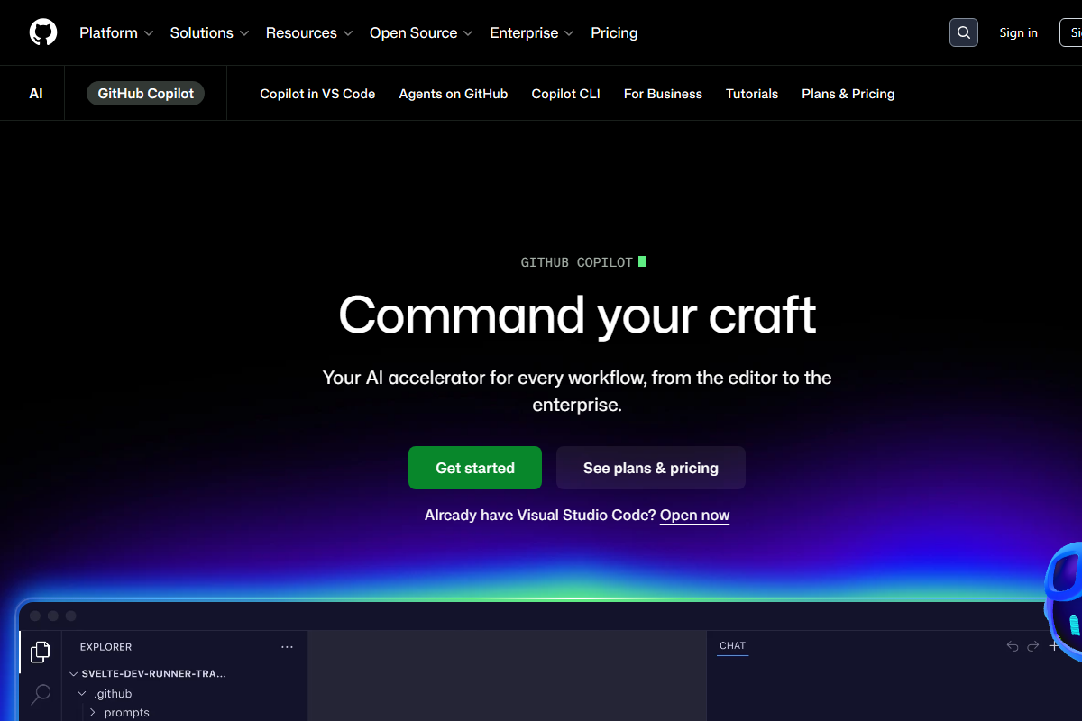This screenshot has width=1082, height=721.
Task: Select the EXPLORER panel title
Action: point(106,647)
